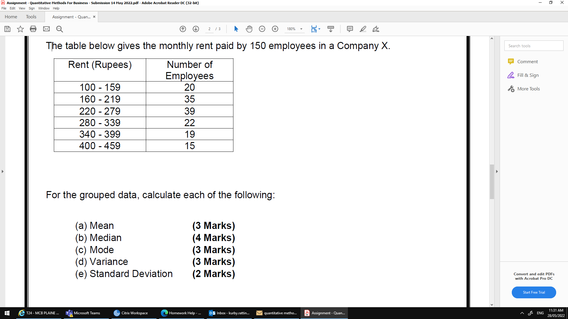Select the Highlight text tool
Screen dimensions: 568x319
363,29
